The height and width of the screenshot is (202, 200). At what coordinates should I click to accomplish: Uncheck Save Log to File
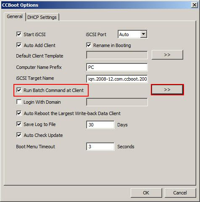point(19,124)
